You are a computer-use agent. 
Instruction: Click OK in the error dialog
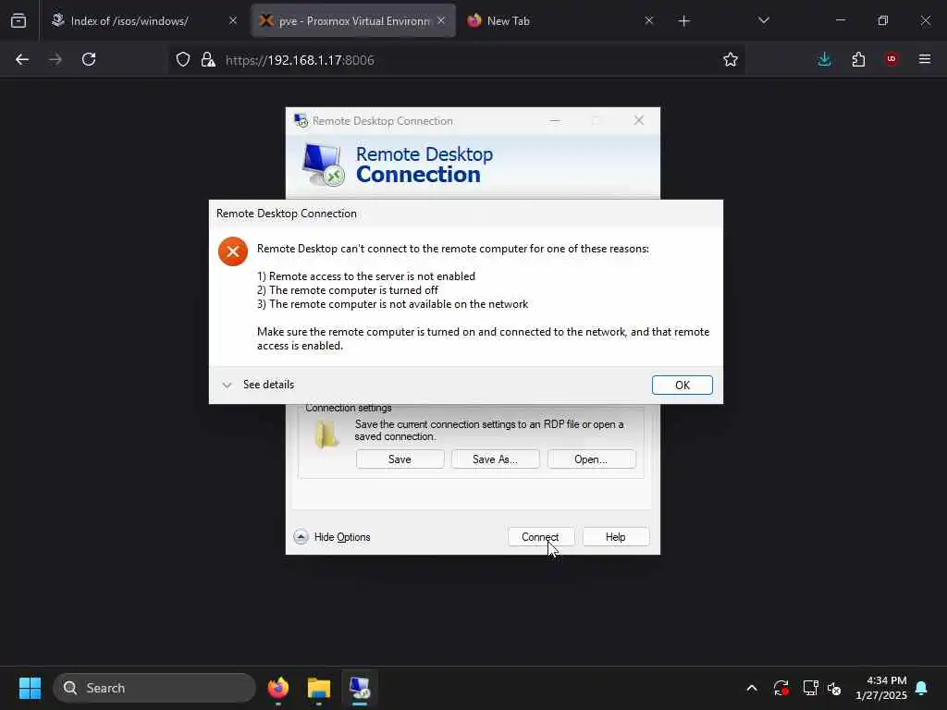point(682,386)
